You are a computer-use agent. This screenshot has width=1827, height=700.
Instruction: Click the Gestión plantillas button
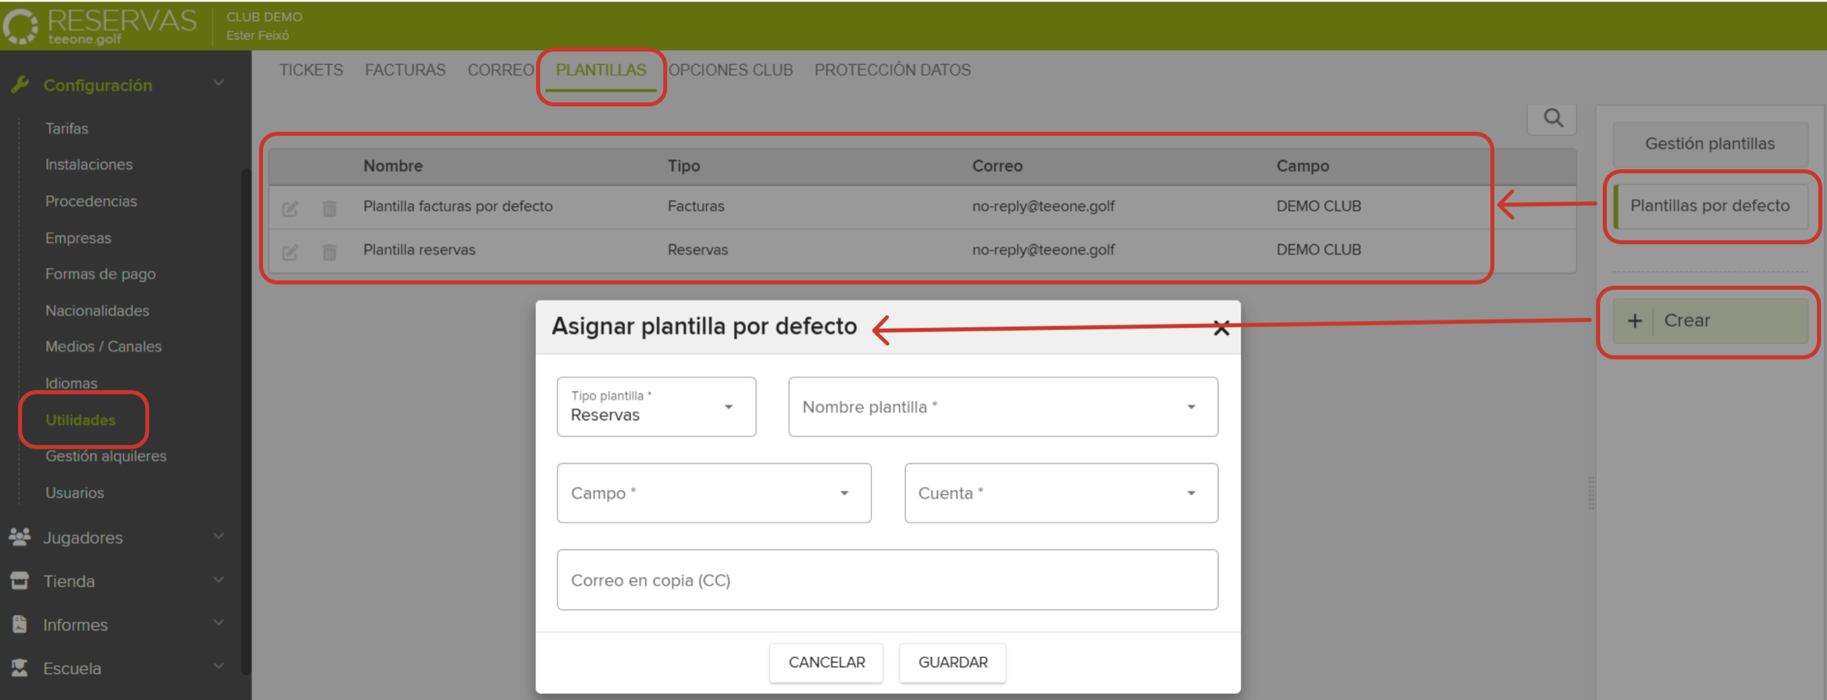tap(1709, 144)
